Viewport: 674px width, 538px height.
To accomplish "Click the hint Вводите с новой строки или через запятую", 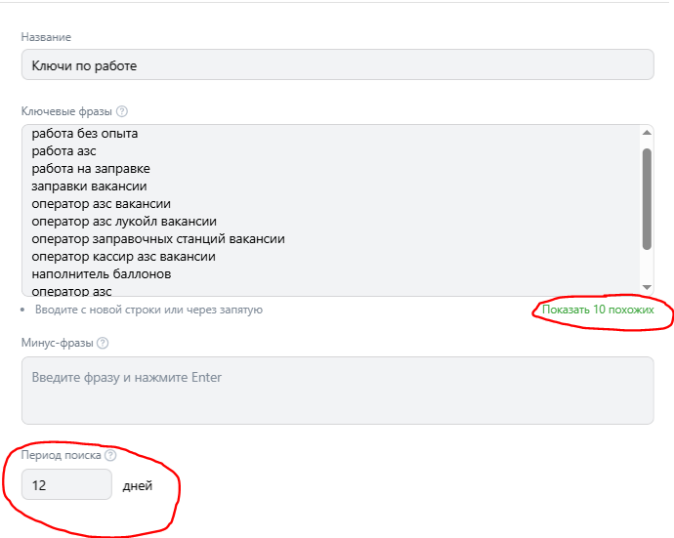I will pyautogui.click(x=148, y=310).
